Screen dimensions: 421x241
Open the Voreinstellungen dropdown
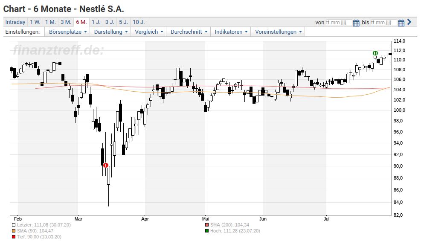[x=279, y=32]
